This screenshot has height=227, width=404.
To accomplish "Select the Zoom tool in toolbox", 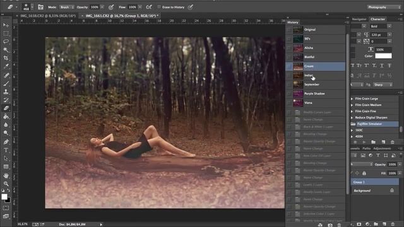I will 6,183.
